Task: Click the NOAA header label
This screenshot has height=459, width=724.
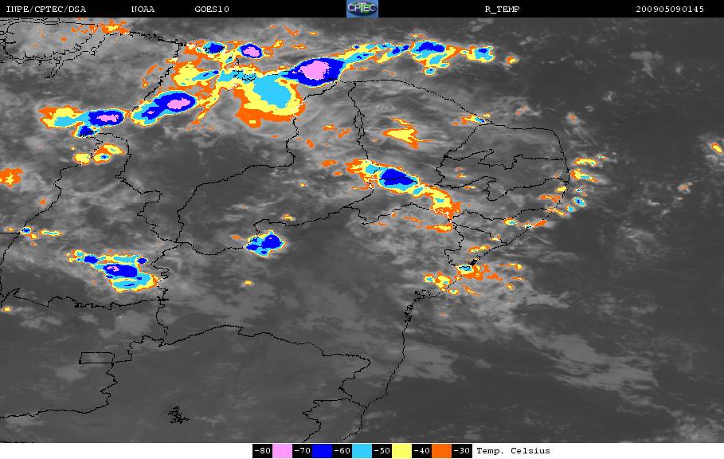Action: point(143,10)
